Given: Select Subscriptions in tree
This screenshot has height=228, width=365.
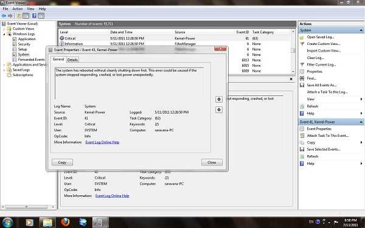Looking at the screenshot, I should 23,75.
